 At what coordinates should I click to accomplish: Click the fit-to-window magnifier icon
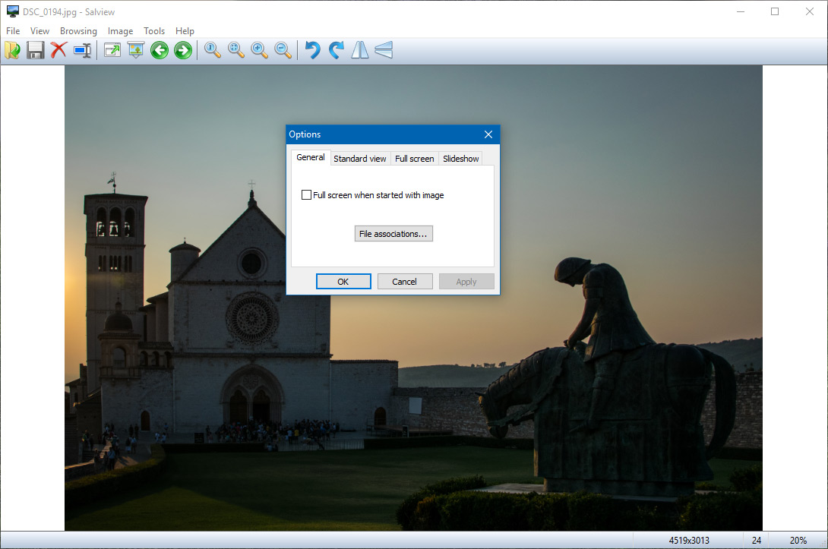[236, 51]
